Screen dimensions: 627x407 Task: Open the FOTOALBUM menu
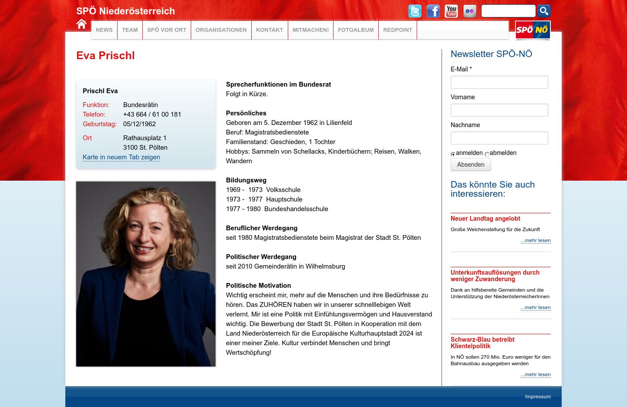[356, 30]
